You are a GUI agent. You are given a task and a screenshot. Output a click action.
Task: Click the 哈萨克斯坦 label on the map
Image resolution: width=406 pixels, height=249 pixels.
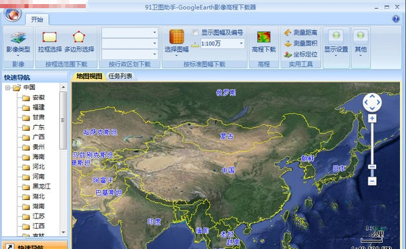coord(100,133)
